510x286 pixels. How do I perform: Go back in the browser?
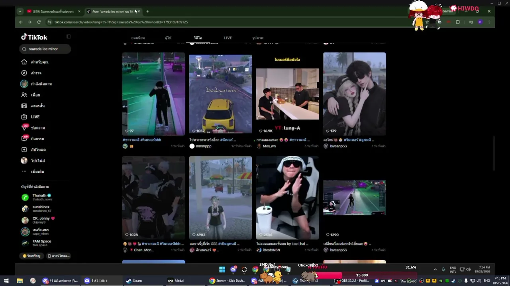[x=21, y=22]
